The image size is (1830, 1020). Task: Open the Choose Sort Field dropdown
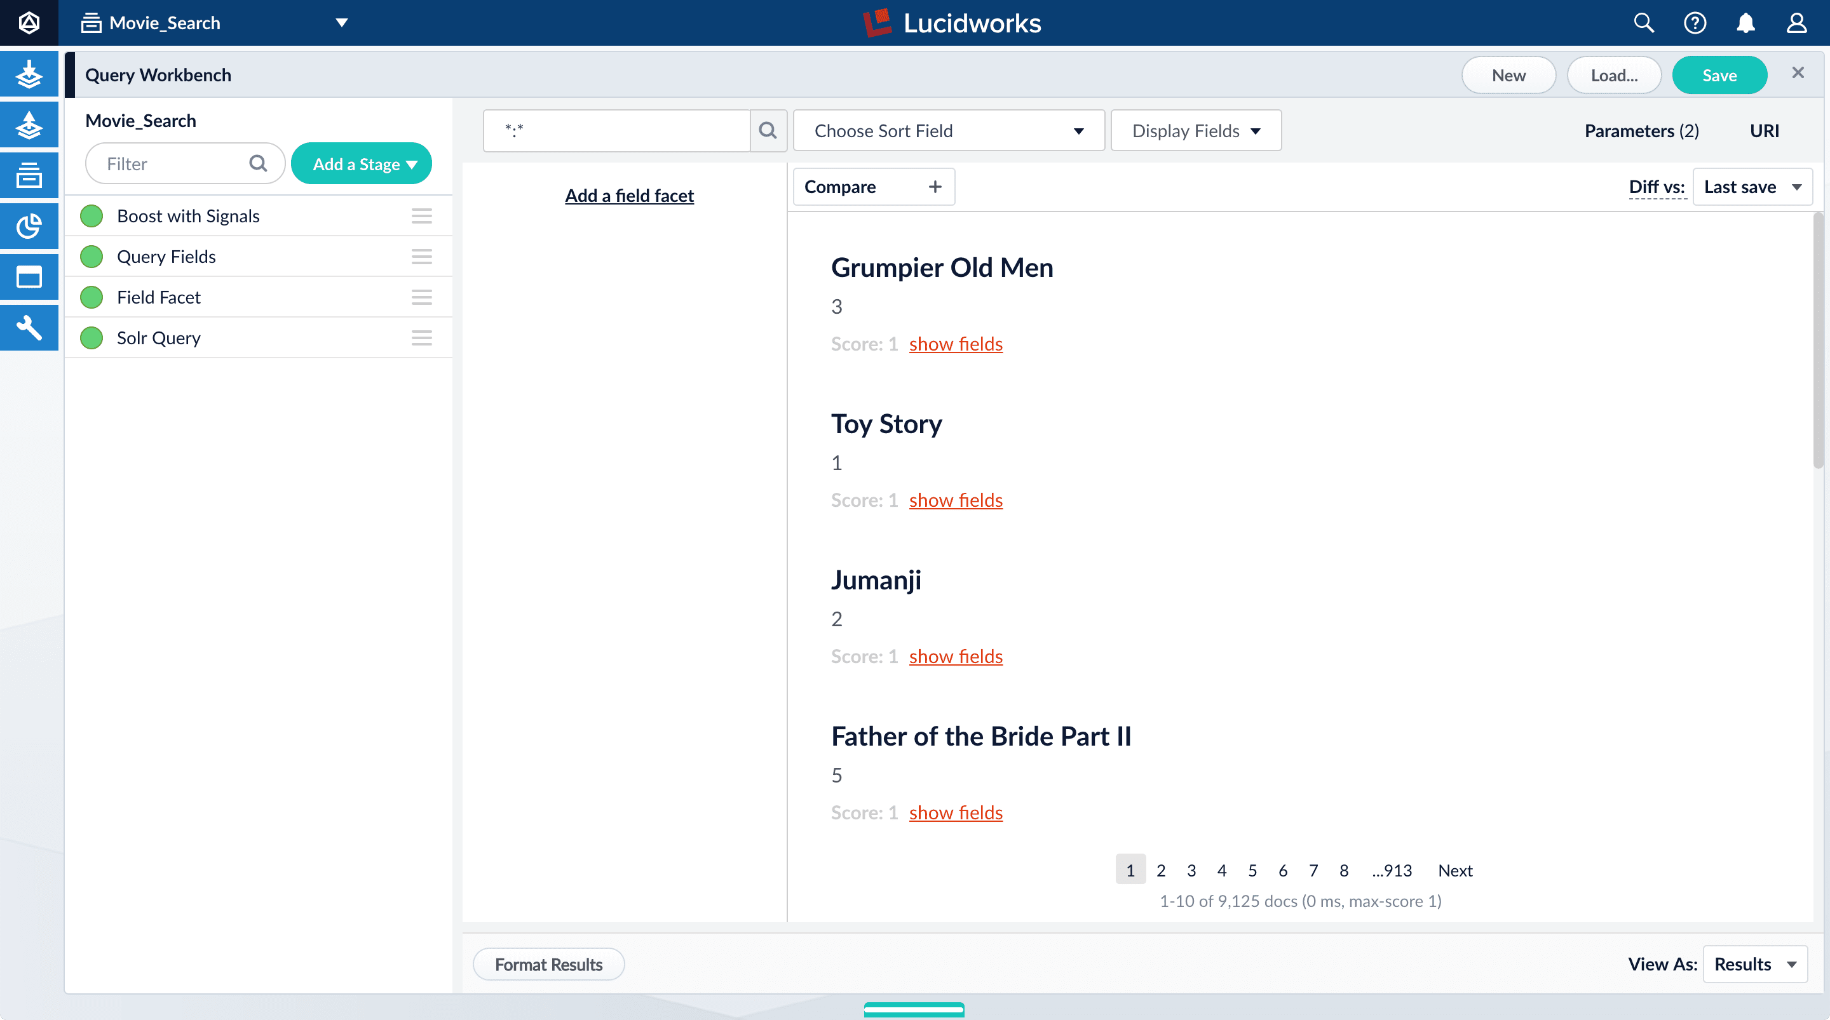tap(948, 130)
